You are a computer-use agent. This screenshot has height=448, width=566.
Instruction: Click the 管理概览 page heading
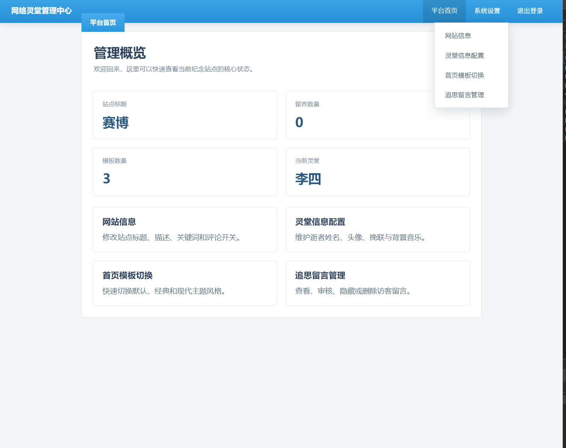(119, 54)
